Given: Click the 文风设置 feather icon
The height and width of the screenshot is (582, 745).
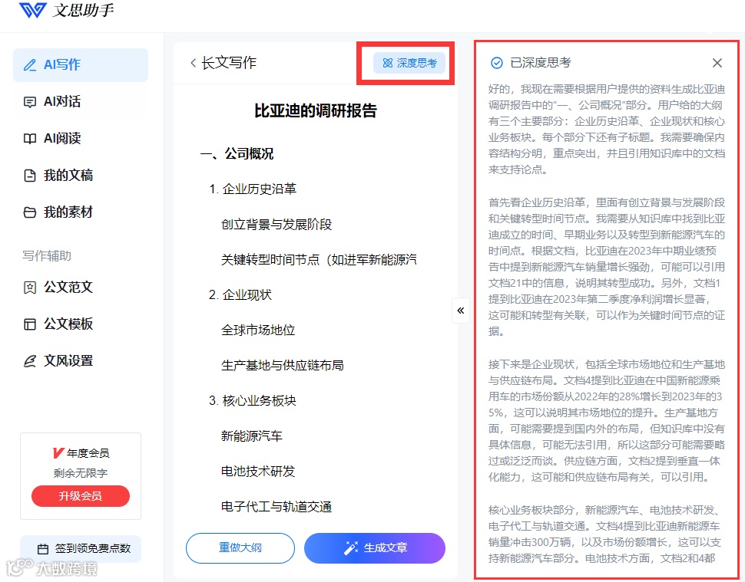Looking at the screenshot, I should point(30,361).
